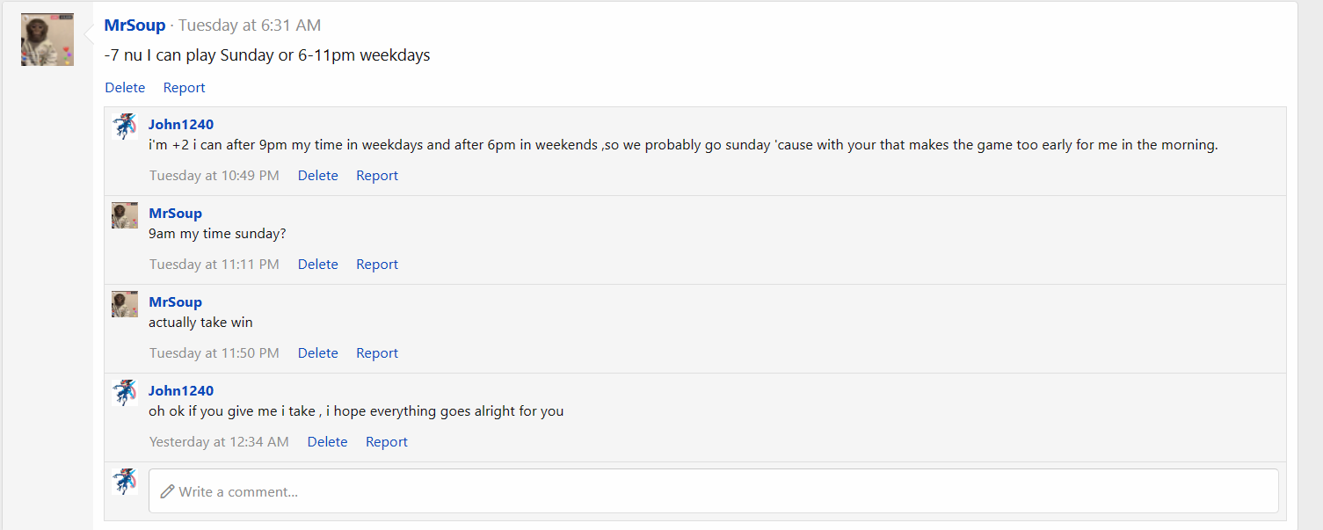Click MrSoup's avatar on 'actually take win' comment
Screen dimensions: 1323x530
coord(125,304)
